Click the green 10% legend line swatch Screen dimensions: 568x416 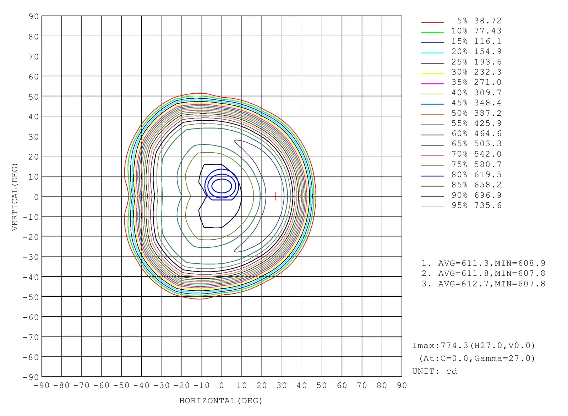coord(432,32)
